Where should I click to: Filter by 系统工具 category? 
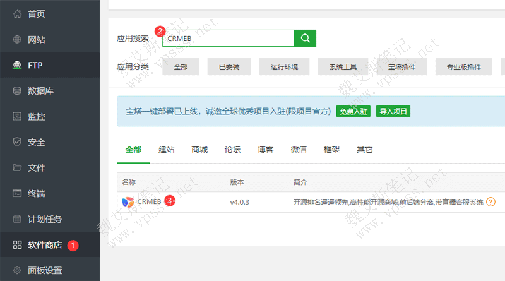pos(343,67)
